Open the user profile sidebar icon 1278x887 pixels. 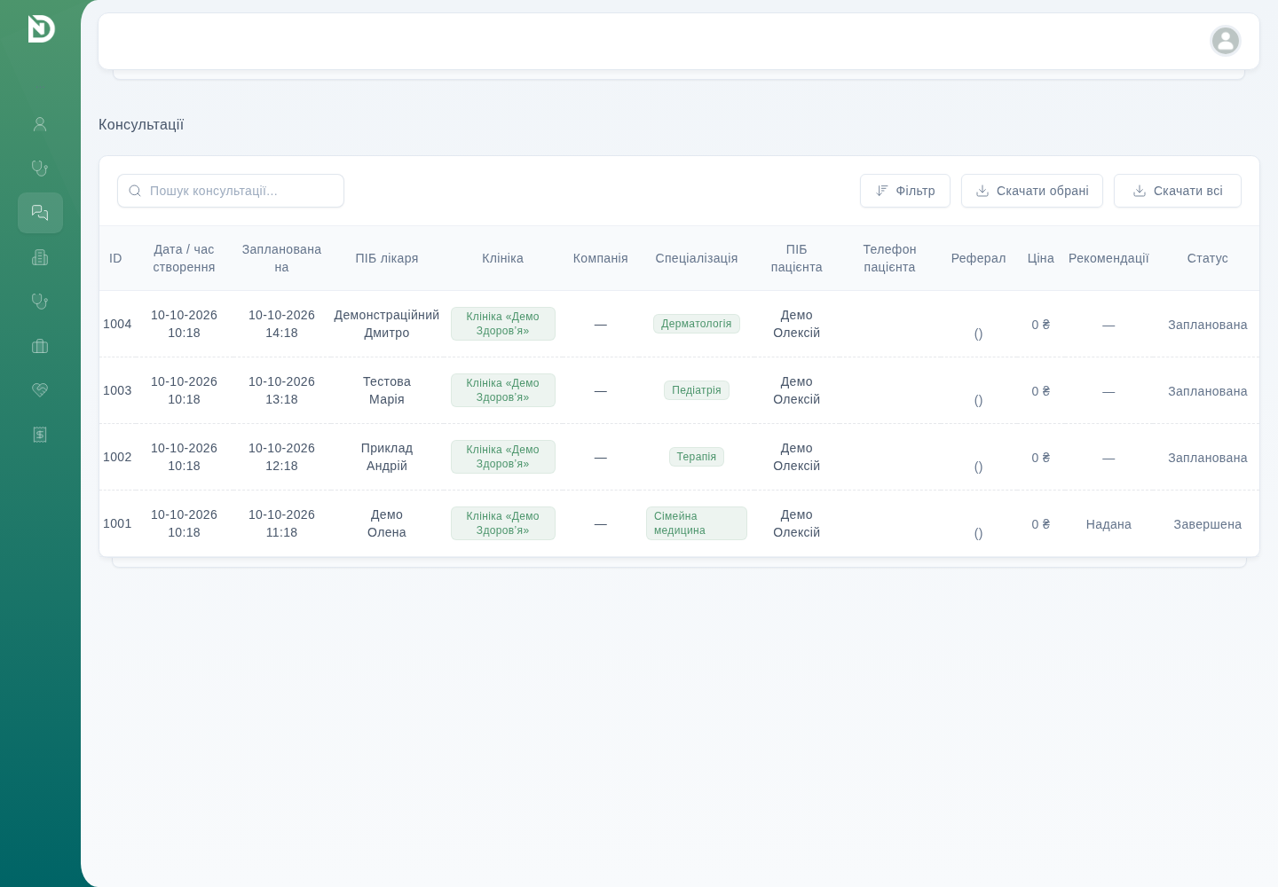[40, 124]
